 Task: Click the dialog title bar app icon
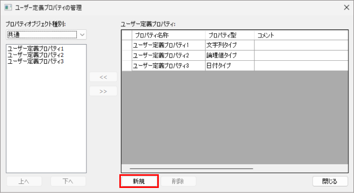(8, 8)
